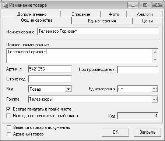
Task: Click the Артикул field with 5421256
Action: click(50, 69)
